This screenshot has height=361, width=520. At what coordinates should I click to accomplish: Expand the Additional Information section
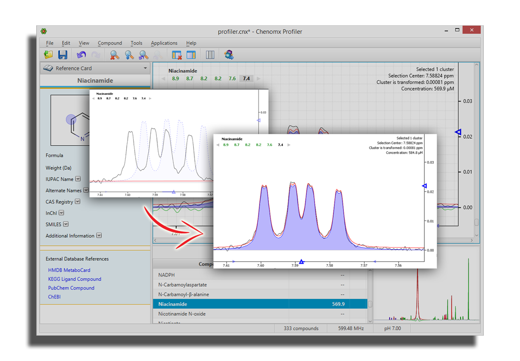[99, 235]
